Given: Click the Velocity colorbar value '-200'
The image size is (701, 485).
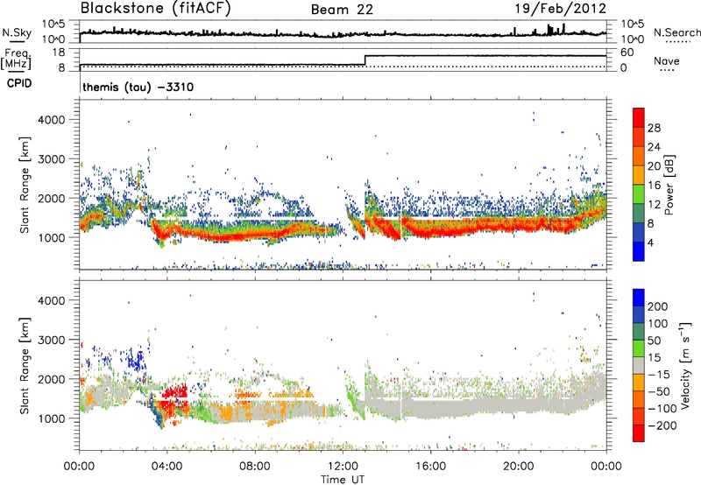Looking at the screenshot, I should click(662, 425).
